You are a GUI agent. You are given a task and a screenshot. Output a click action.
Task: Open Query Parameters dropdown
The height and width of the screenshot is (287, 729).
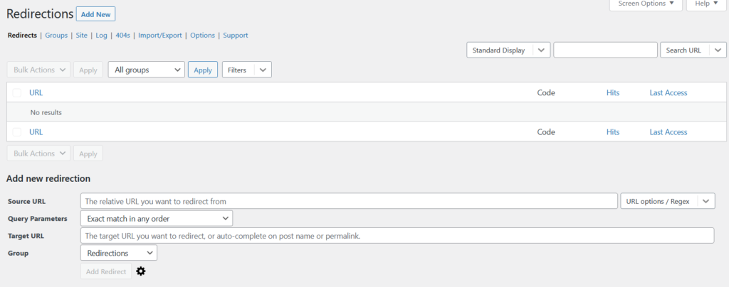coord(157,218)
